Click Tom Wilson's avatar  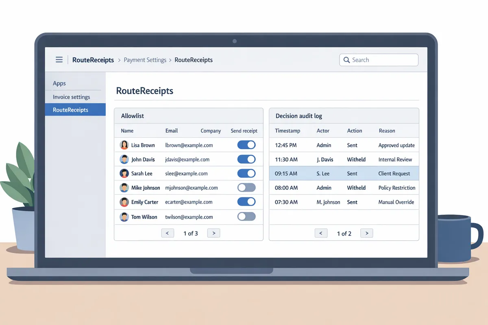tap(124, 217)
